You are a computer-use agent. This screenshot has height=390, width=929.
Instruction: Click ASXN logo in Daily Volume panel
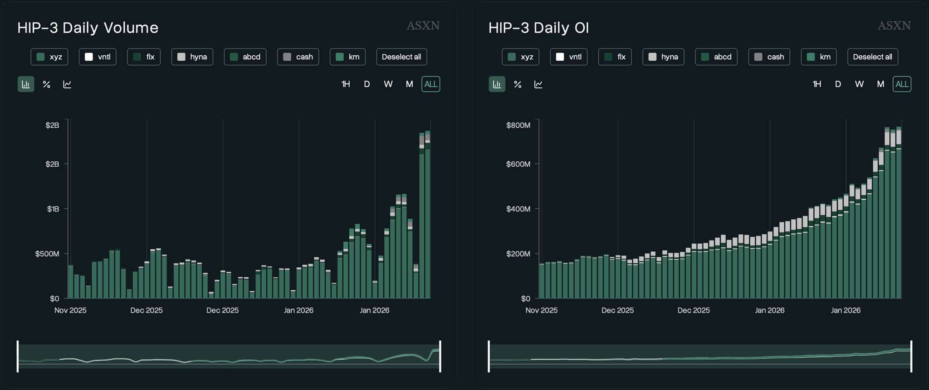pyautogui.click(x=423, y=26)
